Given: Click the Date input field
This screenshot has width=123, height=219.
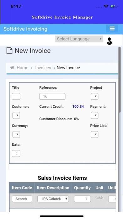Looking at the screenshot, I should (x=16, y=154).
